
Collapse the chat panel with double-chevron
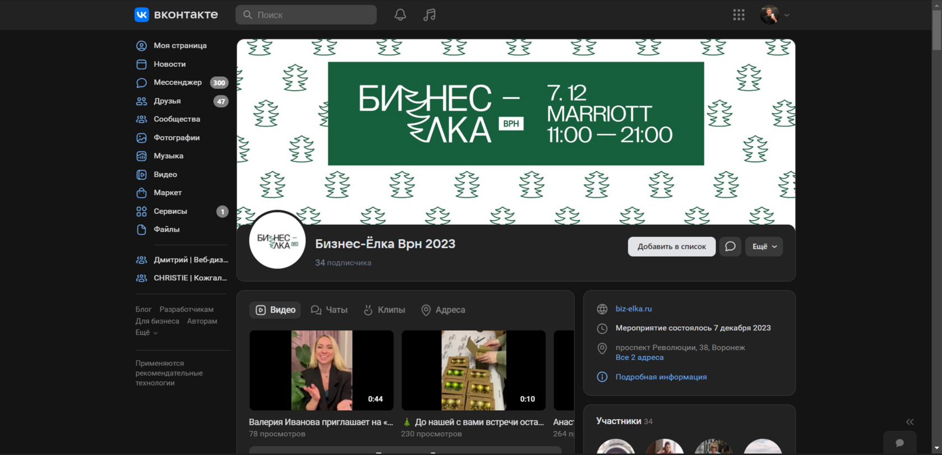(x=910, y=422)
